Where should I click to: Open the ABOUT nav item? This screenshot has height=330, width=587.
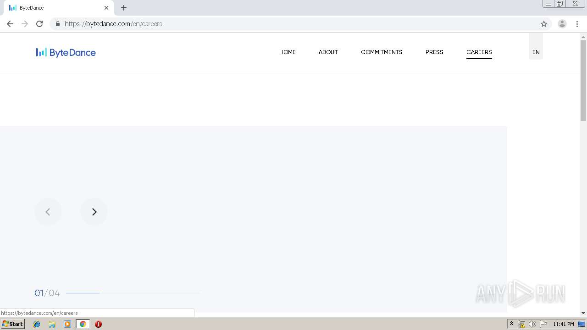pos(328,52)
